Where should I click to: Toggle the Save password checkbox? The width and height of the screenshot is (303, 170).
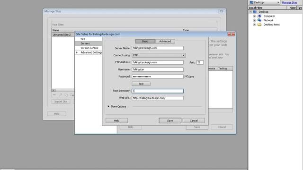186,76
